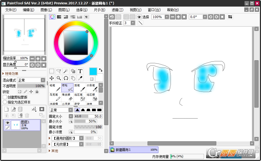Toggle the RGB slider panel

[x=59, y=17]
